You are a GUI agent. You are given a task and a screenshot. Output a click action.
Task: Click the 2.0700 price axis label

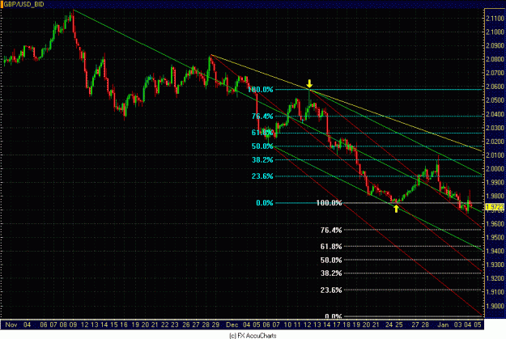[495, 73]
